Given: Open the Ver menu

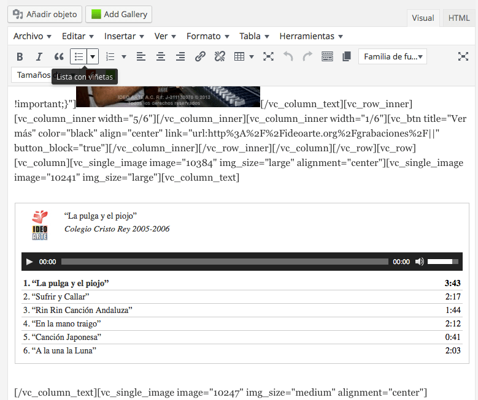Looking at the screenshot, I should (x=165, y=36).
